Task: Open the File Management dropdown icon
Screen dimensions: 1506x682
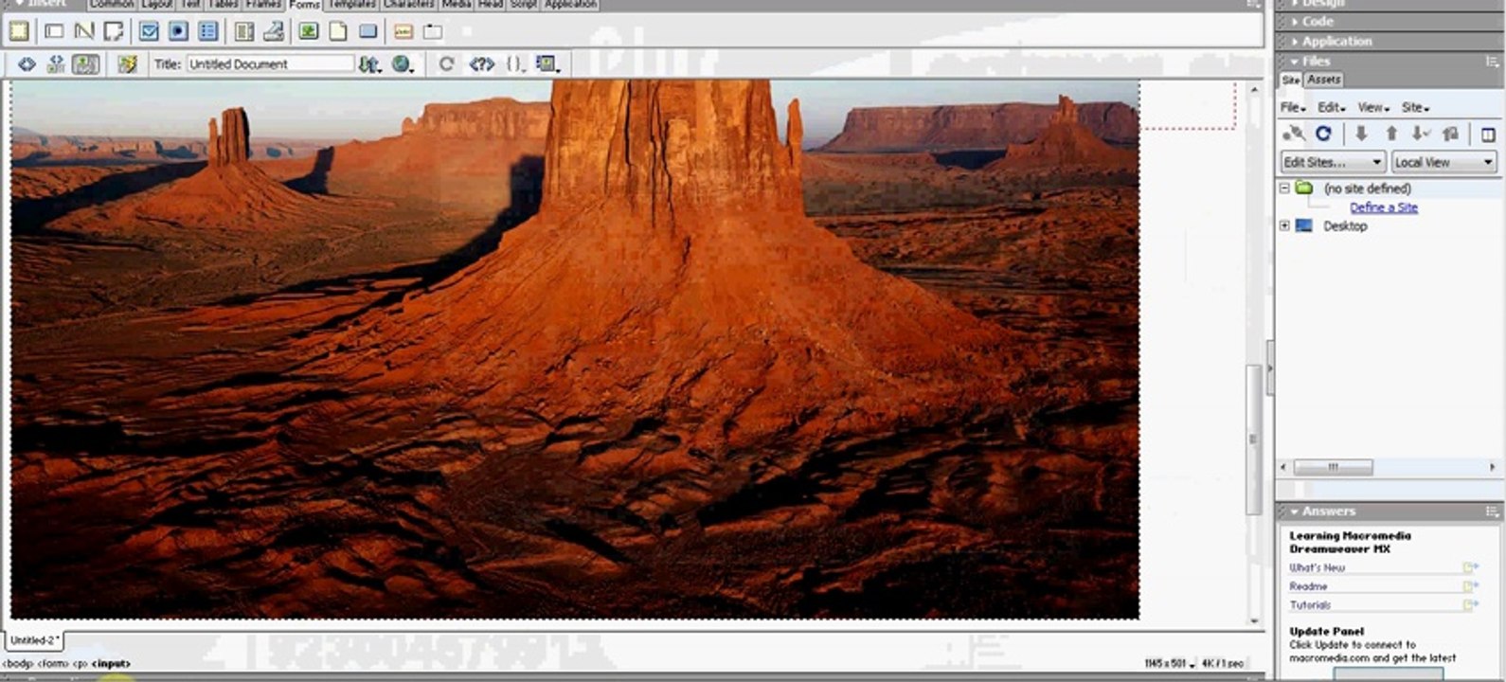Action: [368, 64]
